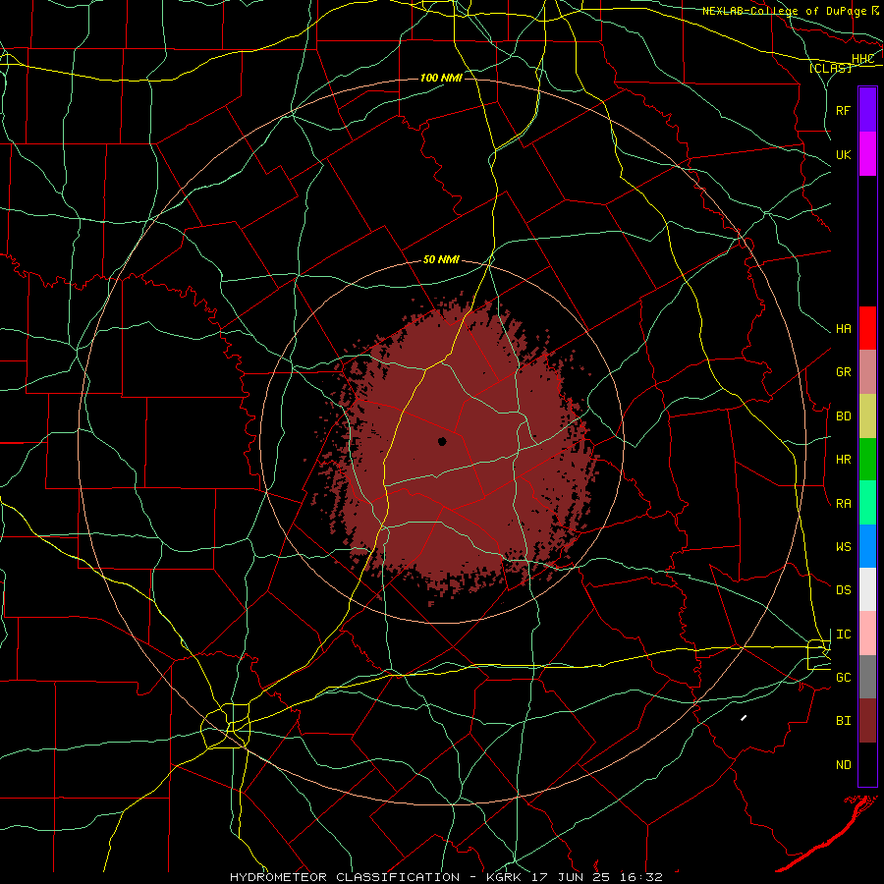Click the blue WS legend swatch
Screen dimensions: 884x884
[x=867, y=546]
